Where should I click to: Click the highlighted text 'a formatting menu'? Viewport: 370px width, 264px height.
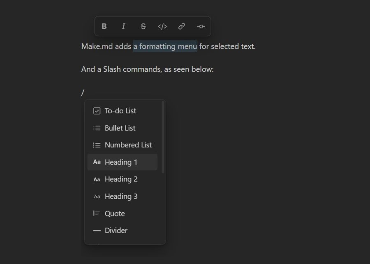[165, 46]
